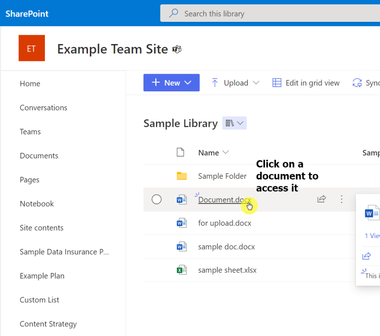380x336 pixels.
Task: Click the grid view table icon
Action: click(x=277, y=83)
